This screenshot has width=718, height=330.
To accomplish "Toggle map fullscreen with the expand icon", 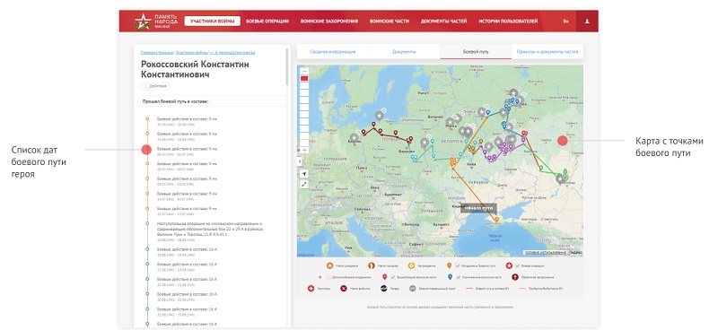I will coord(304,185).
